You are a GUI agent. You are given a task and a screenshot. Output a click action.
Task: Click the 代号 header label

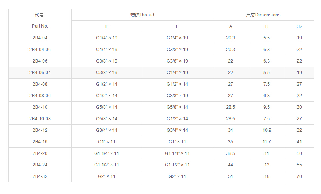[x=39, y=15]
